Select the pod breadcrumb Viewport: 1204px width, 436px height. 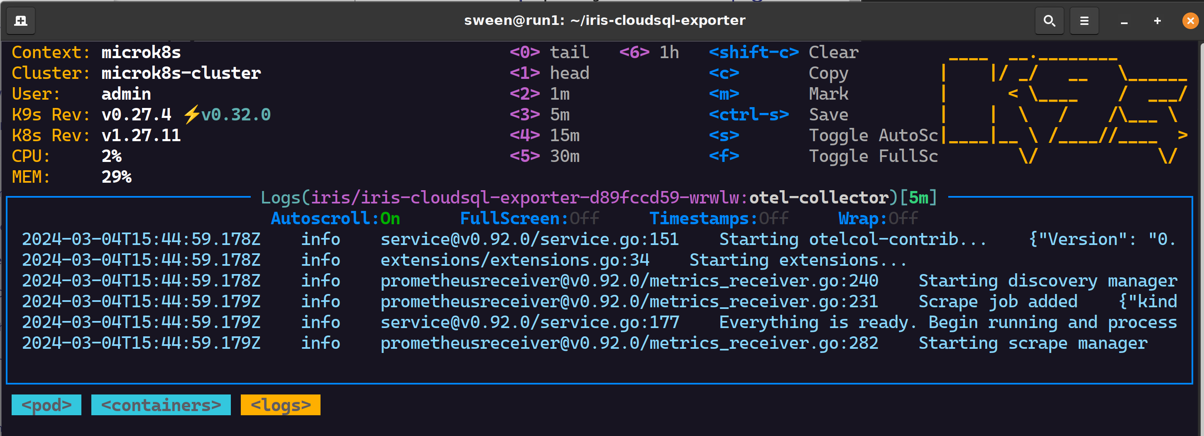(46, 405)
